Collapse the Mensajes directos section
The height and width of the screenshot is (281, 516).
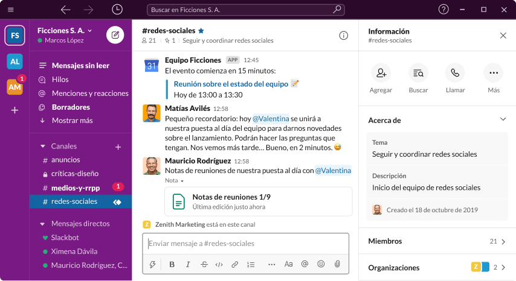click(42, 224)
